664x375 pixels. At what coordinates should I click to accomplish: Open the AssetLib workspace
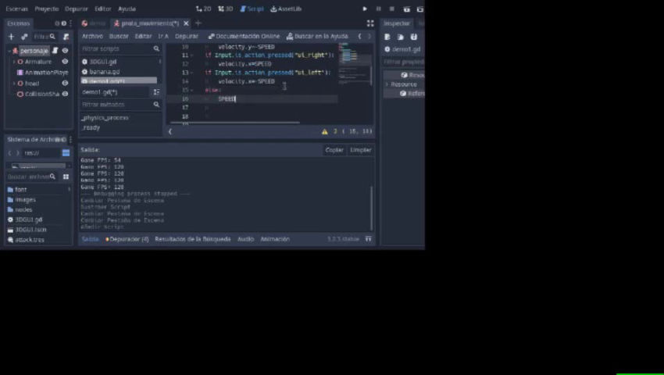click(286, 9)
